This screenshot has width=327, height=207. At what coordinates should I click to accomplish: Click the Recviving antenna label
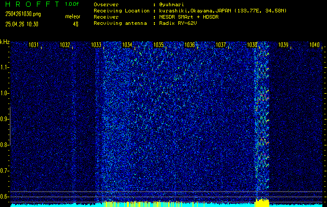[120, 23]
